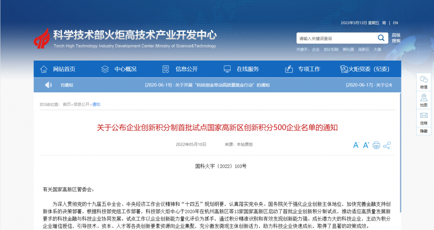Click the torch logo at top left

click(x=42, y=39)
